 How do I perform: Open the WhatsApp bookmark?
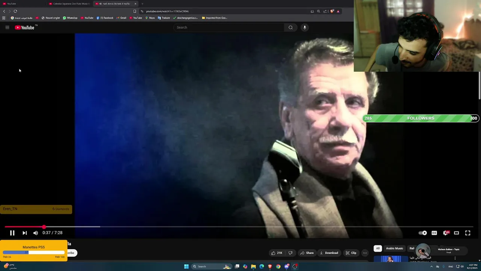70,18
